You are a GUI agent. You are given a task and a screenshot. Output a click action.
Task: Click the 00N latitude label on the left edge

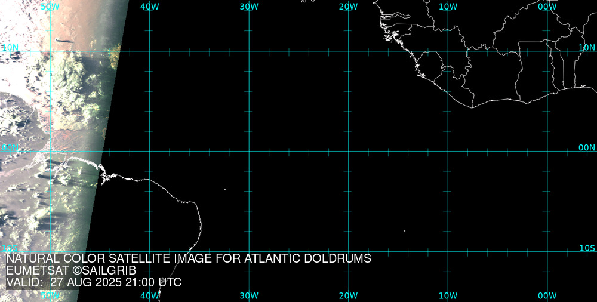10,148
